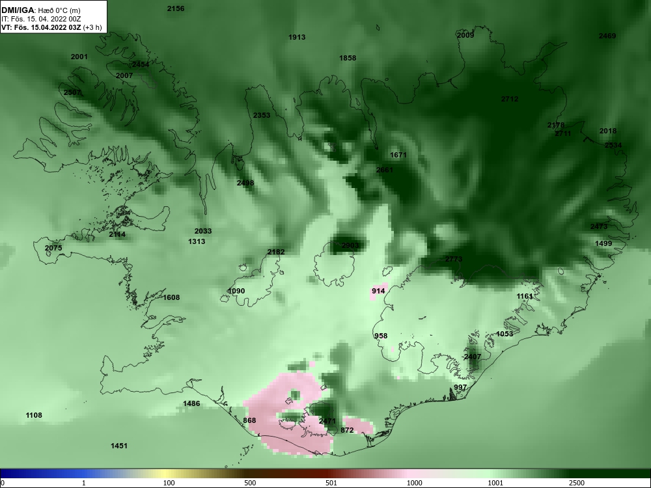Click the 2075 label at the peninsula tip

(x=53, y=248)
